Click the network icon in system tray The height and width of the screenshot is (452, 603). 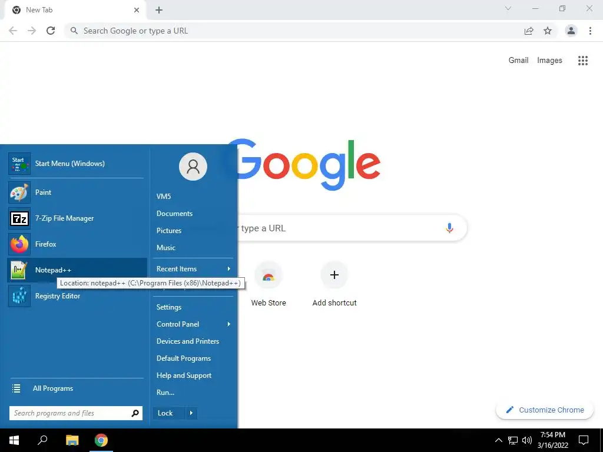(x=513, y=440)
